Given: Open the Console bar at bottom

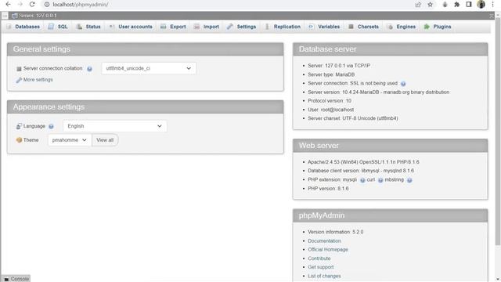Looking at the screenshot, I should click(x=16, y=279).
